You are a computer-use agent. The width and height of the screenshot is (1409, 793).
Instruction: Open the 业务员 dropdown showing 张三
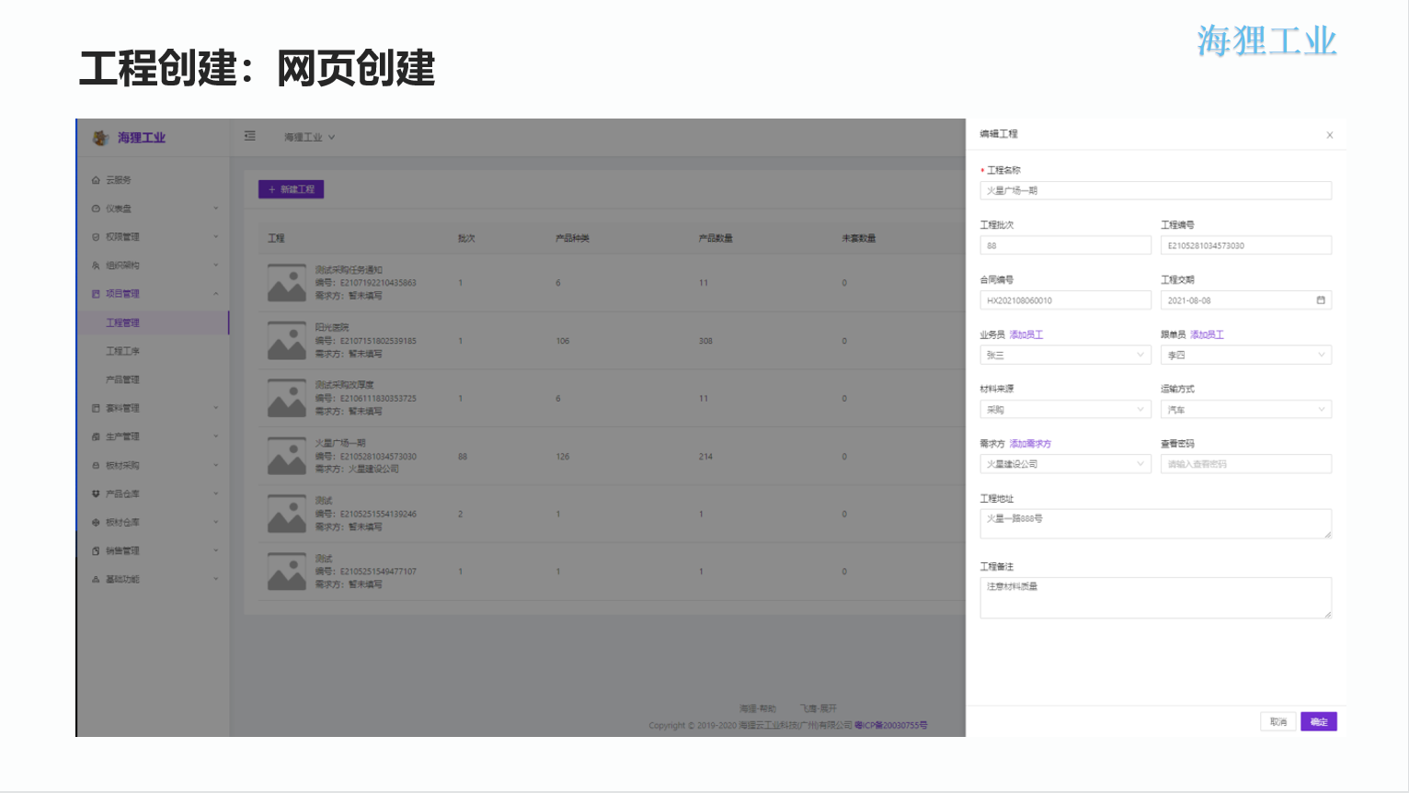[1065, 355]
